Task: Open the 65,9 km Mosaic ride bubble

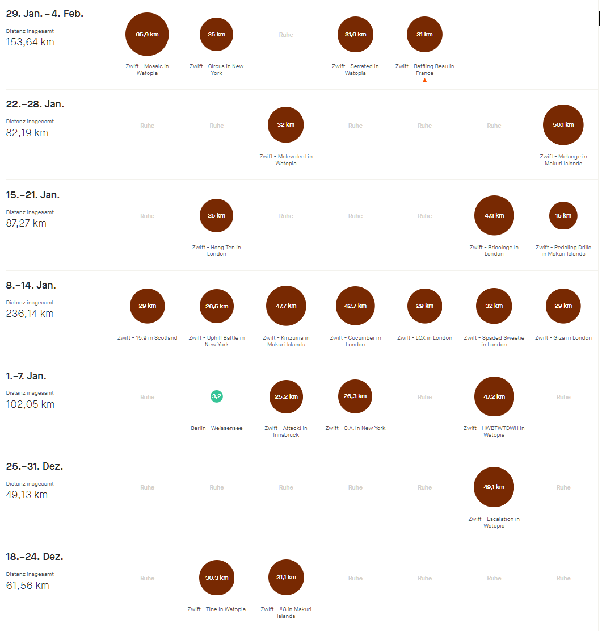Action: 147,34
